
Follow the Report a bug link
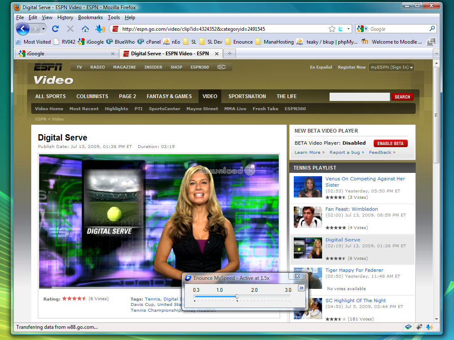point(347,153)
